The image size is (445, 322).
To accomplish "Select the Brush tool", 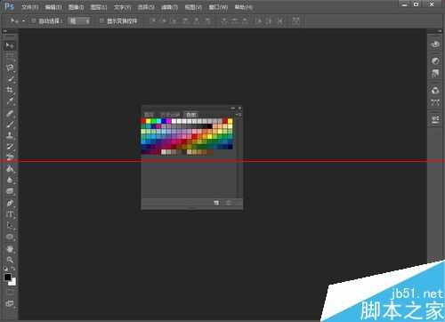I will [10, 125].
